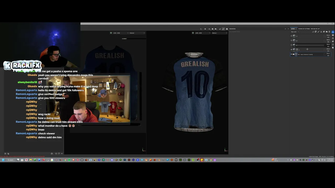The width and height of the screenshot is (335, 188).
Task: Select the layer named 2.2
Action: [297, 41]
